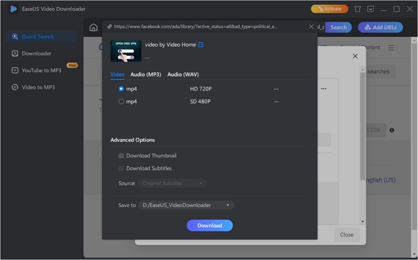Click the Activate button

329,9
